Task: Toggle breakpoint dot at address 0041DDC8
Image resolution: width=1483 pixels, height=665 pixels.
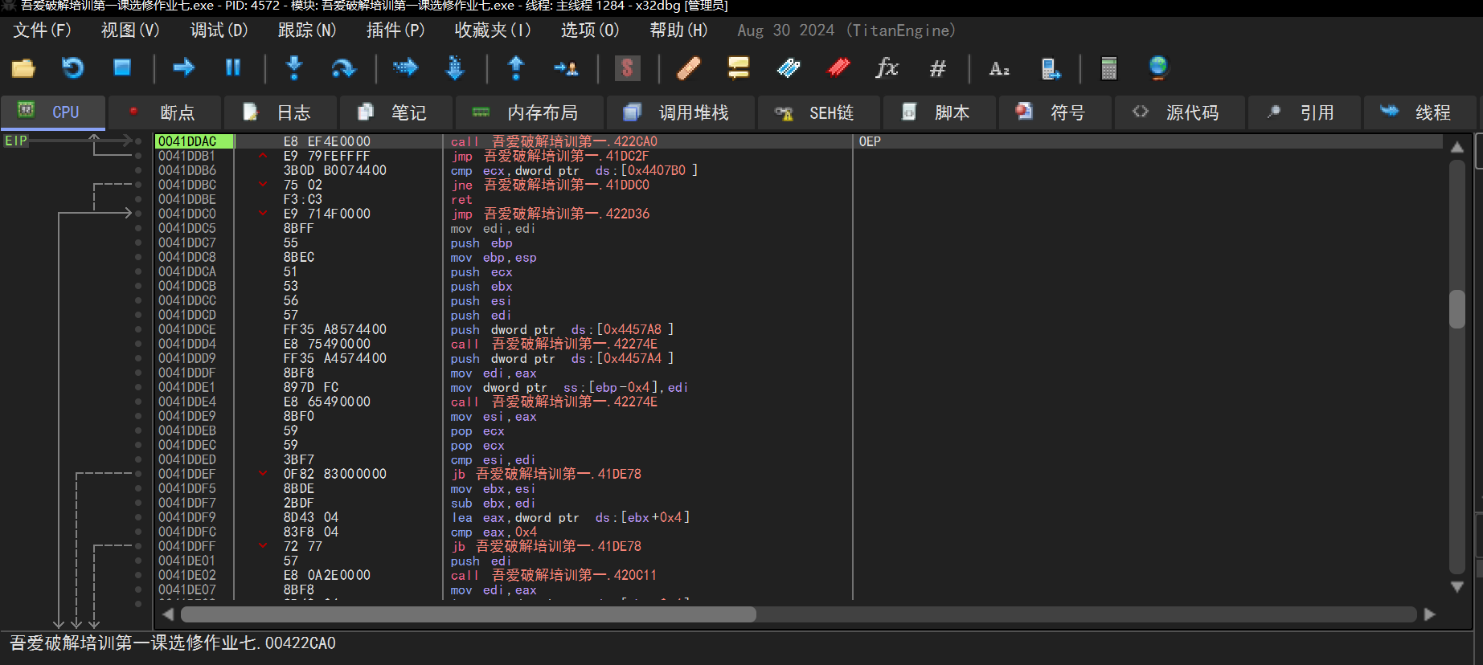Action: pyautogui.click(x=138, y=257)
